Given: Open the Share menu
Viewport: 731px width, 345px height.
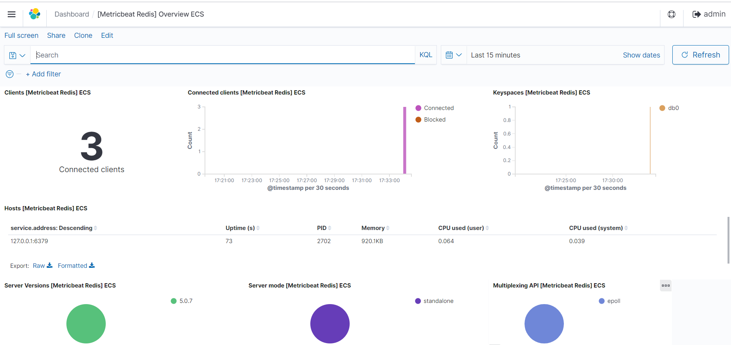Looking at the screenshot, I should (56, 36).
